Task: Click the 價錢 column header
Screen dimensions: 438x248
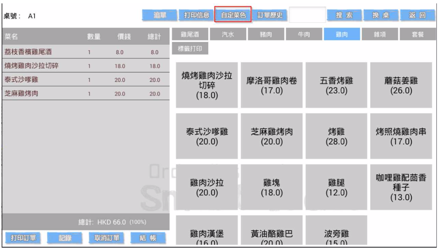Action: [x=124, y=36]
